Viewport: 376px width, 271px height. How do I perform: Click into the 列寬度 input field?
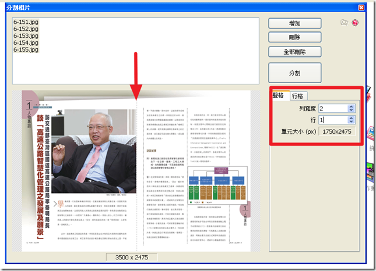tap(333, 108)
